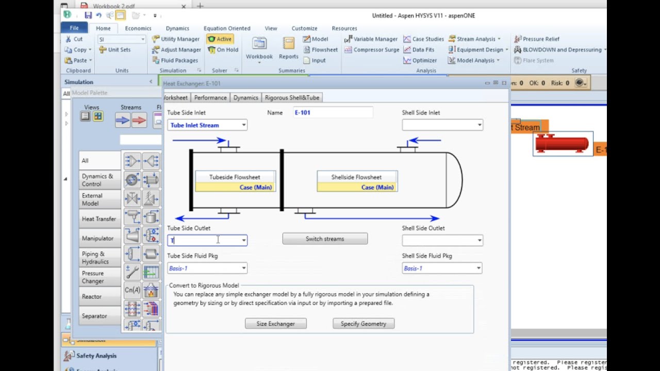This screenshot has height=371, width=660.
Task: Click the Undo arrow in quick access toolbar
Action: click(98, 15)
